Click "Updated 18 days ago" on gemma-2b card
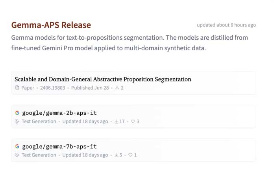This screenshot has width=274, height=173. click(85, 121)
